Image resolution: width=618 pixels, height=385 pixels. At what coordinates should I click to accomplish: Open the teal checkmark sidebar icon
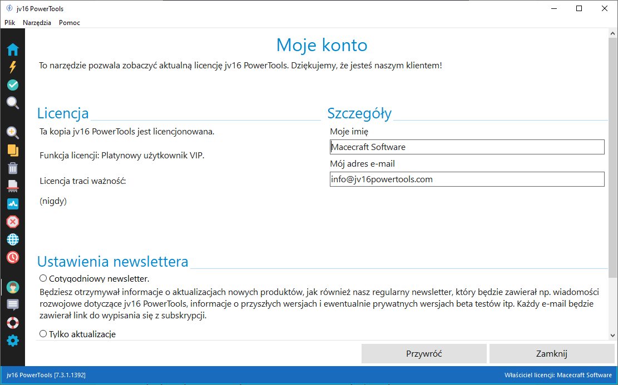pos(13,84)
